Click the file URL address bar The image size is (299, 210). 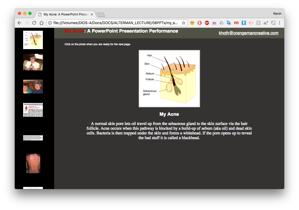tap(115, 23)
